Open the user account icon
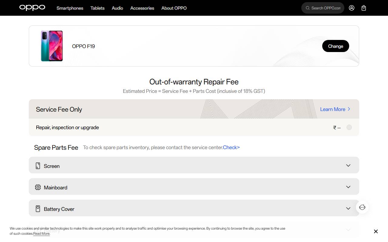Image resolution: width=388 pixels, height=242 pixels. tap(352, 8)
